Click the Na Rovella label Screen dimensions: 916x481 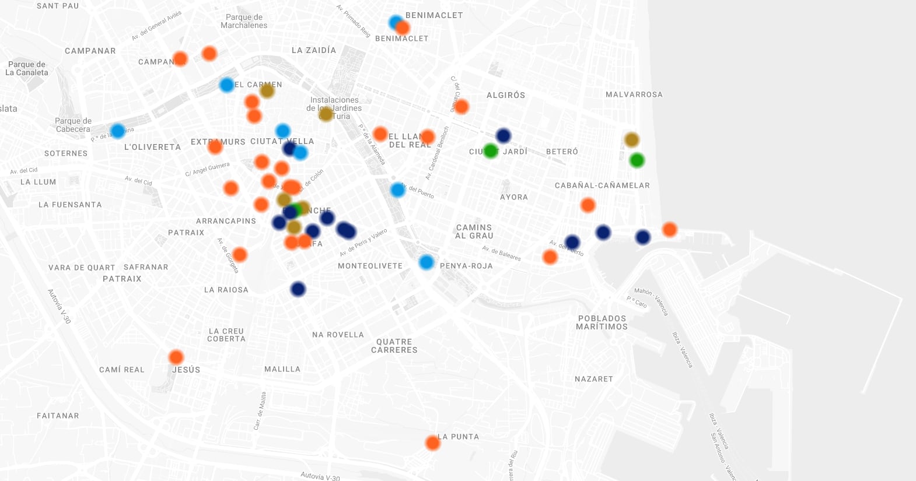(338, 335)
